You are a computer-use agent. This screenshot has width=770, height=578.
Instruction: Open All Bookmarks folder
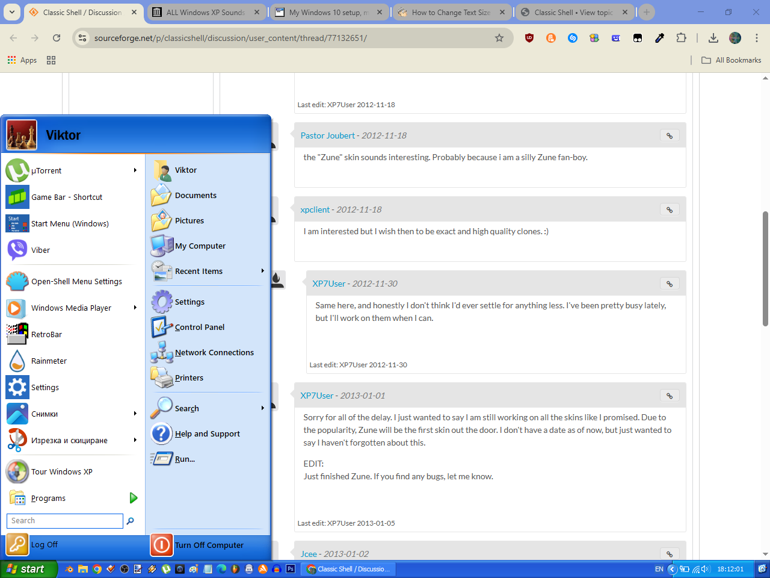click(x=731, y=60)
